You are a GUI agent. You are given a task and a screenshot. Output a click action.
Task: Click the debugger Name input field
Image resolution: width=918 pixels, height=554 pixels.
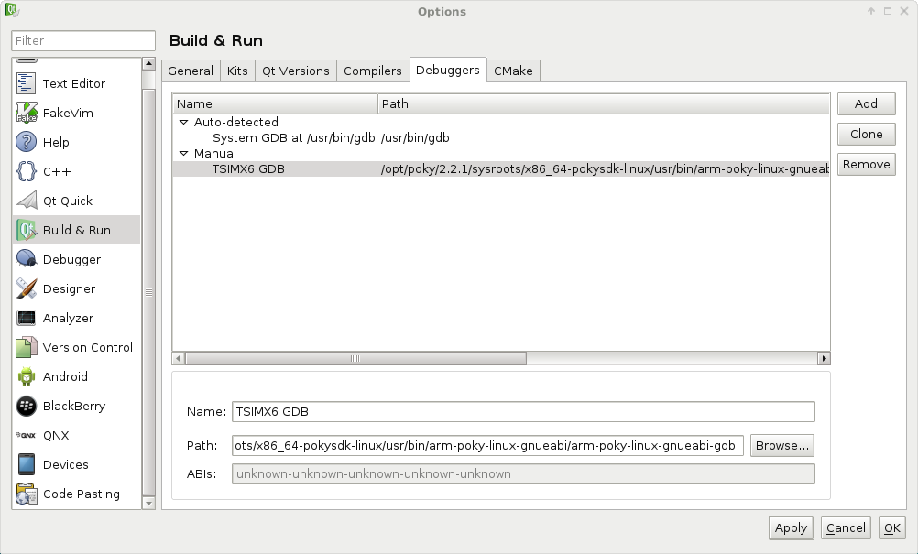point(523,411)
